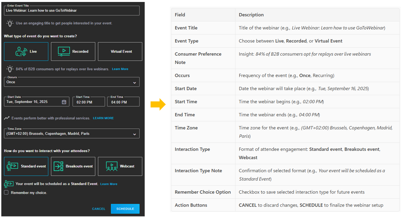Click the 'Event Type' table cell
Screen dimensions: 401x217
[x=203, y=41]
